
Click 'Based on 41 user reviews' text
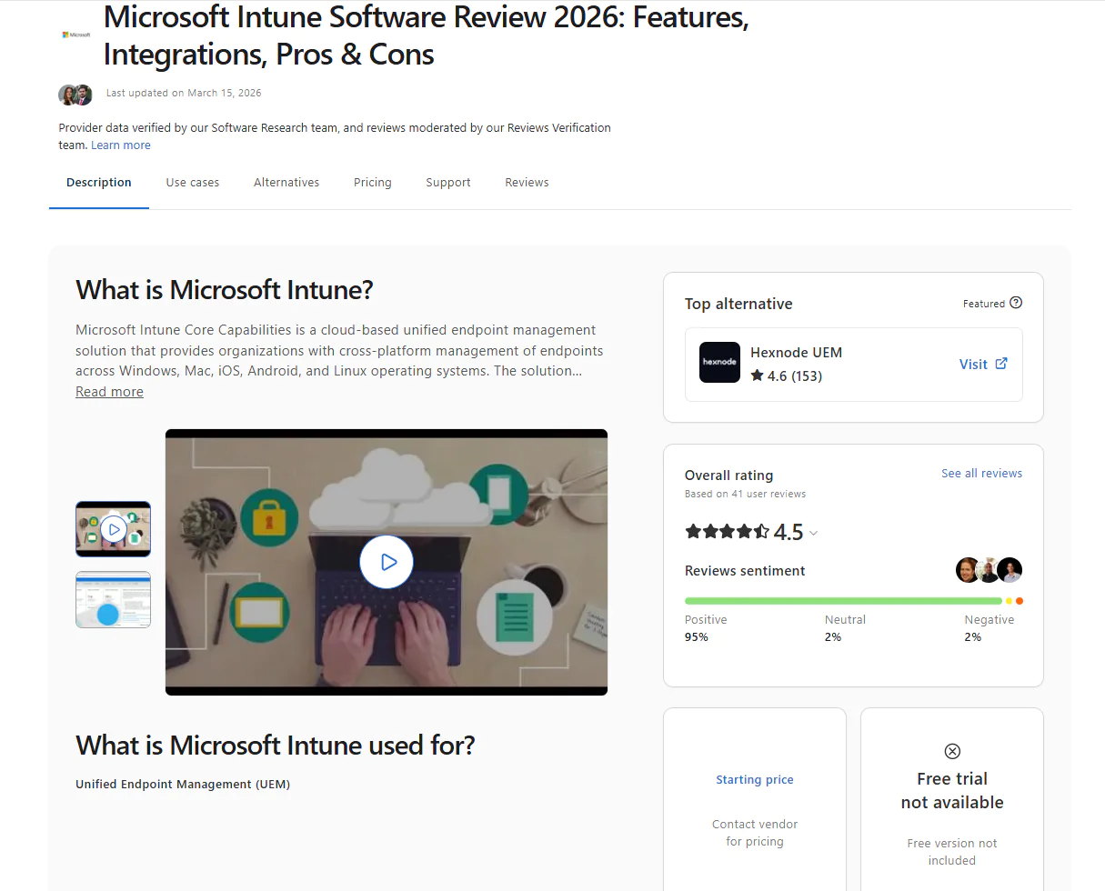coord(745,495)
